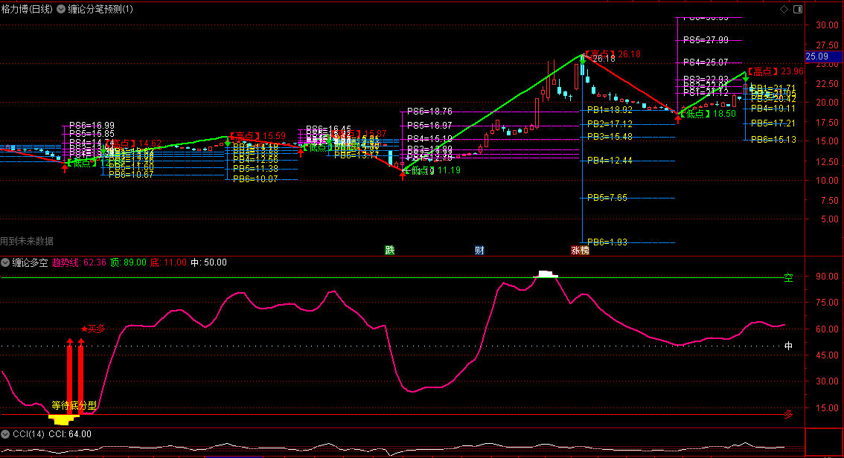Viewport: 844px width, 458px height.
Task: Click the 高点 26.18 peak label
Action: pos(613,54)
